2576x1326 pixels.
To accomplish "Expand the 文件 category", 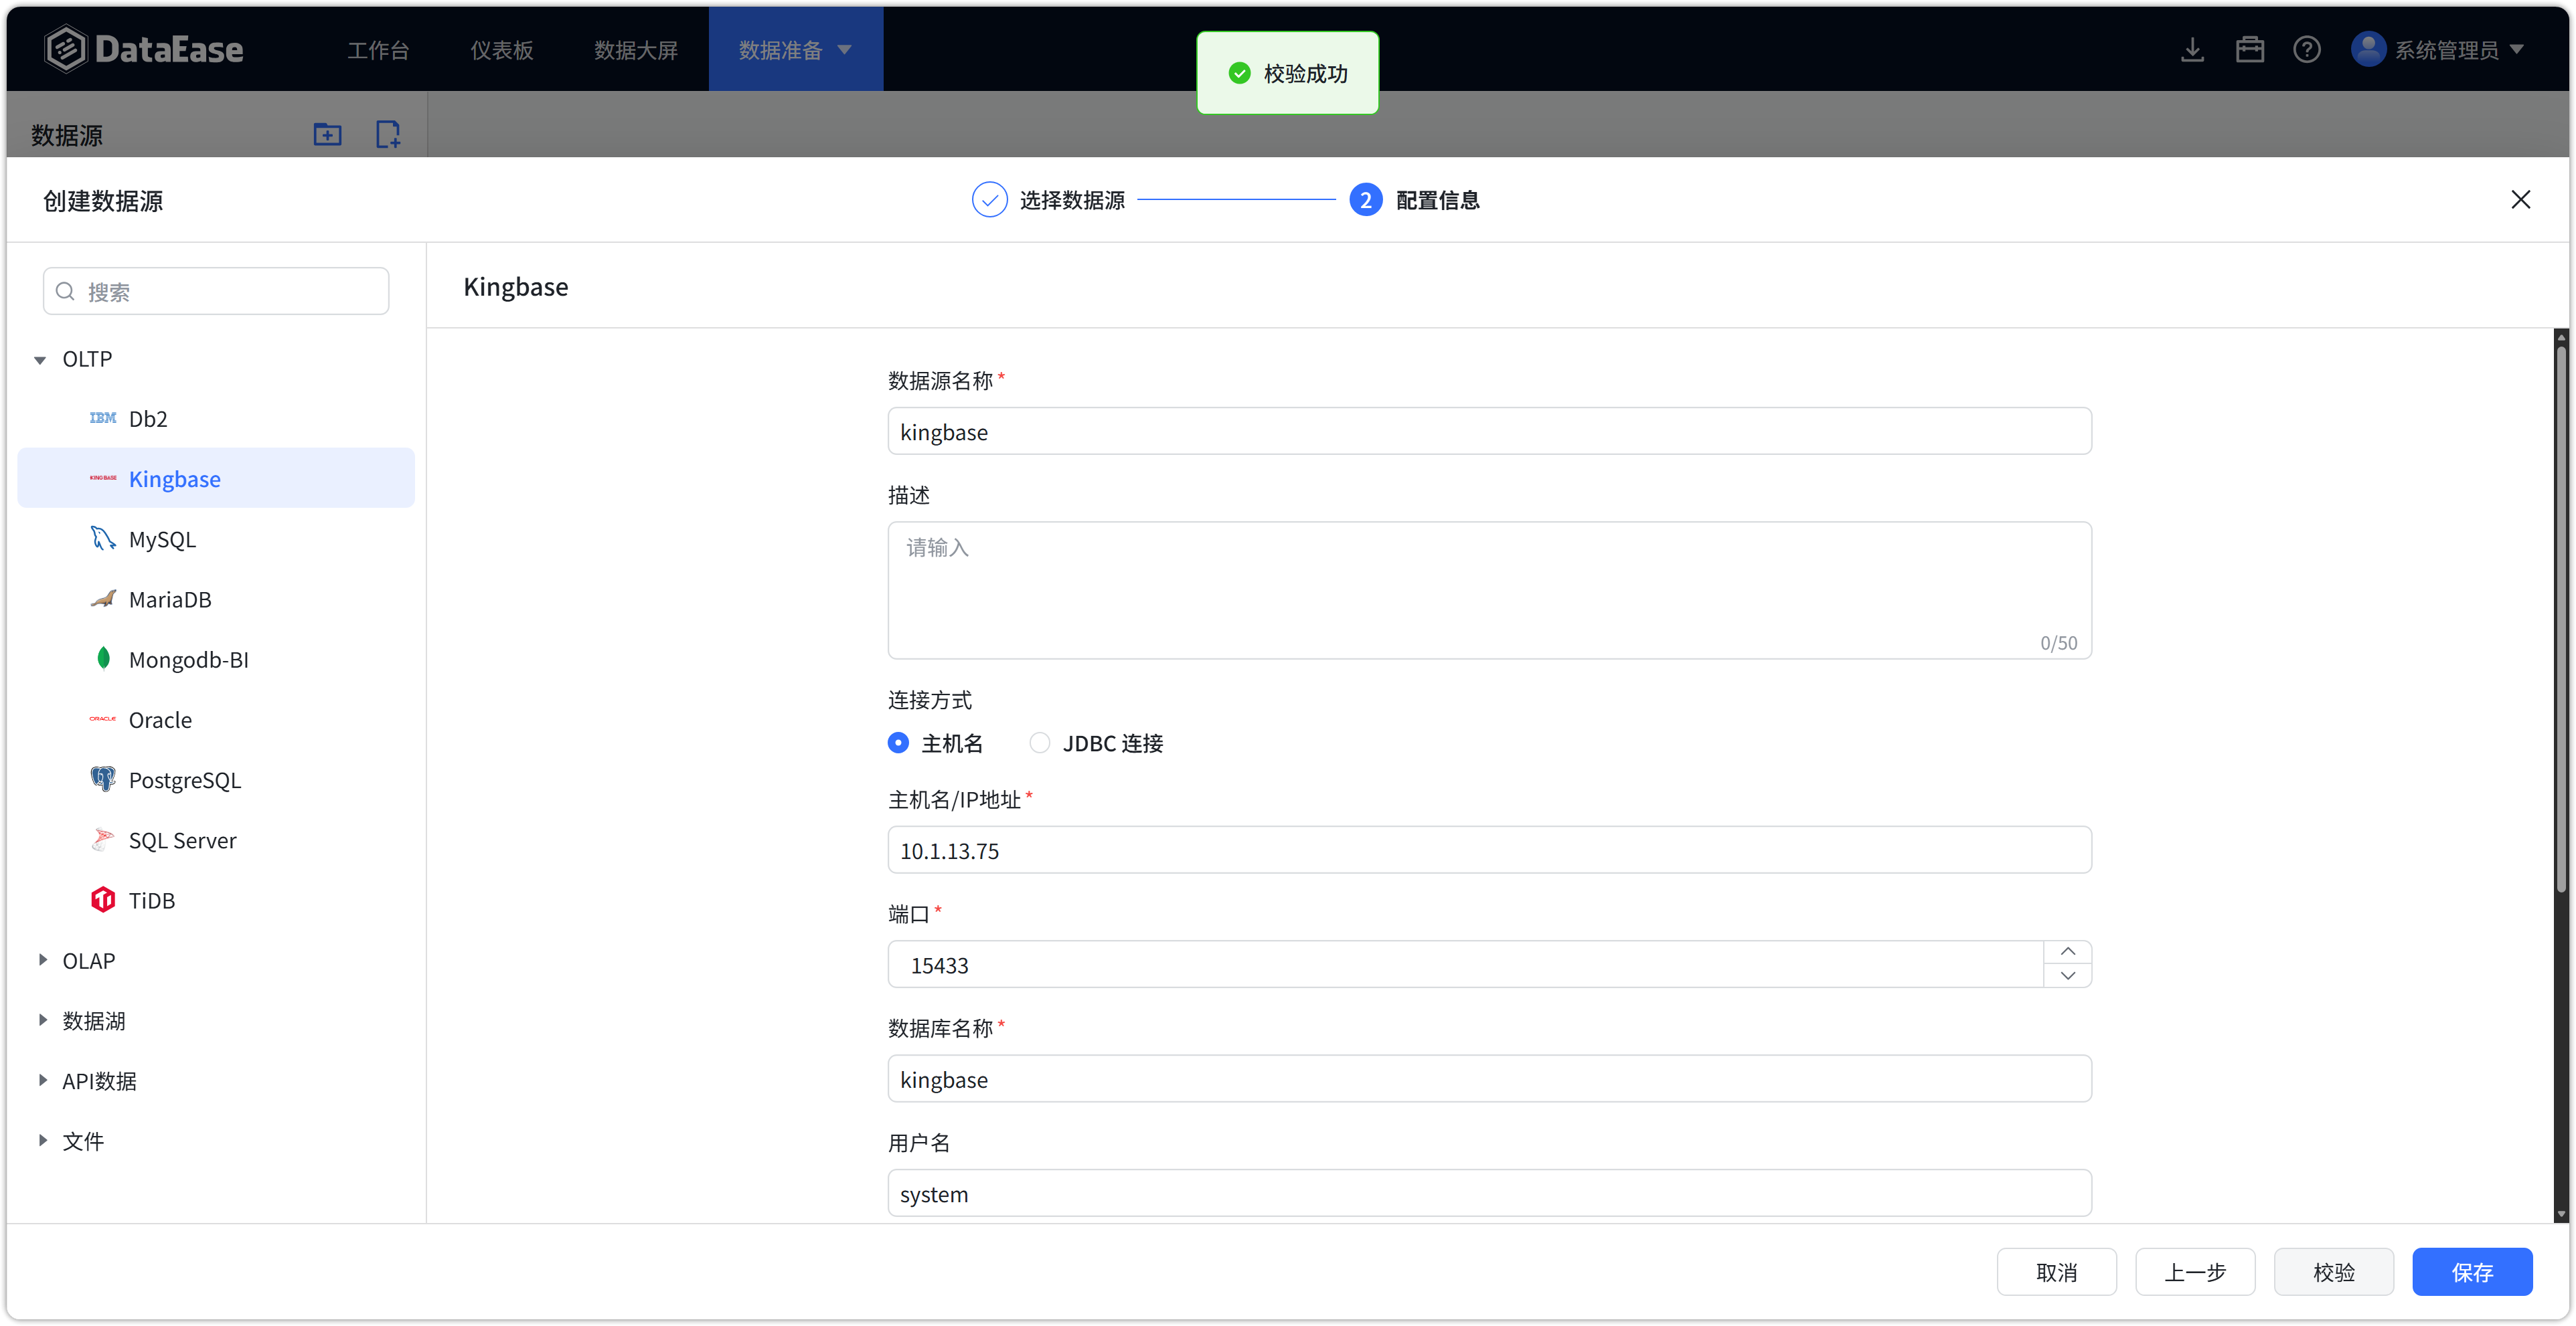I will (x=42, y=1139).
